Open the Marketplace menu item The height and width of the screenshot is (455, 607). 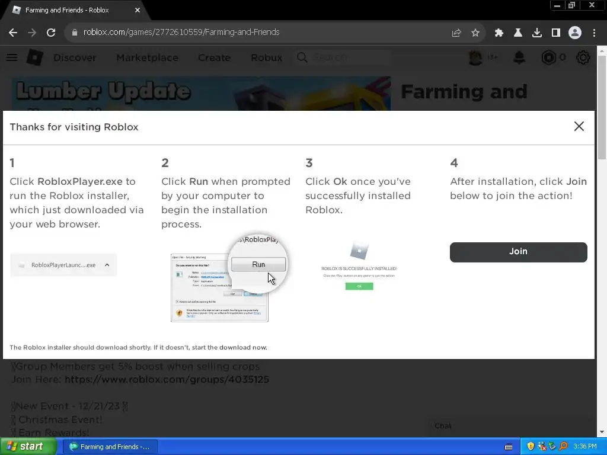pos(147,57)
